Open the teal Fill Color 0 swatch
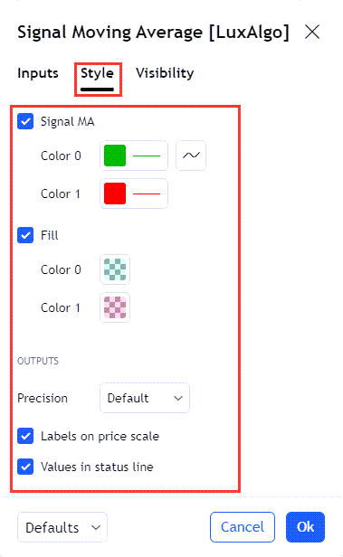 pos(115,269)
